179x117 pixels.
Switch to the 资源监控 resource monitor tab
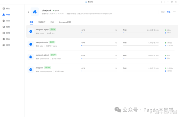(42, 22)
